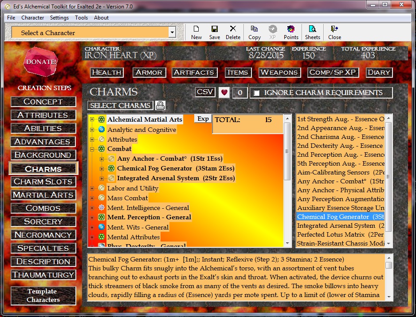
Task: Open the Artifacts section
Action: (194, 72)
